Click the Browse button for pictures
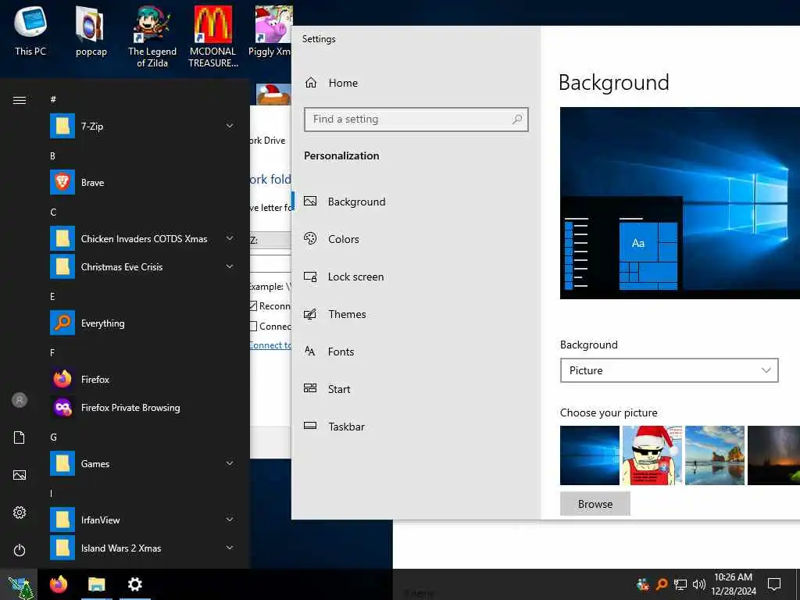Image resolution: width=800 pixels, height=600 pixels. (x=595, y=504)
